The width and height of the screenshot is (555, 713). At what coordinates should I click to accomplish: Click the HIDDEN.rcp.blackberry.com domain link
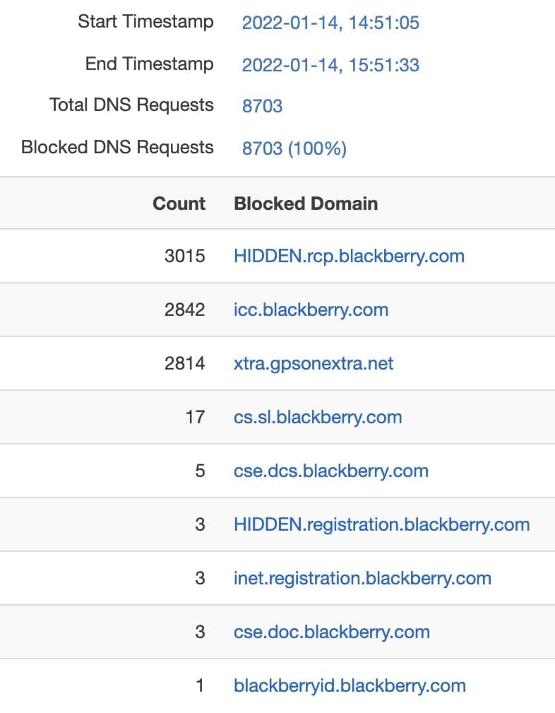click(349, 256)
